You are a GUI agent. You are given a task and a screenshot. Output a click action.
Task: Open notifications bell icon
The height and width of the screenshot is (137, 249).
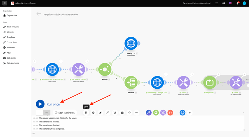tap(238, 3)
